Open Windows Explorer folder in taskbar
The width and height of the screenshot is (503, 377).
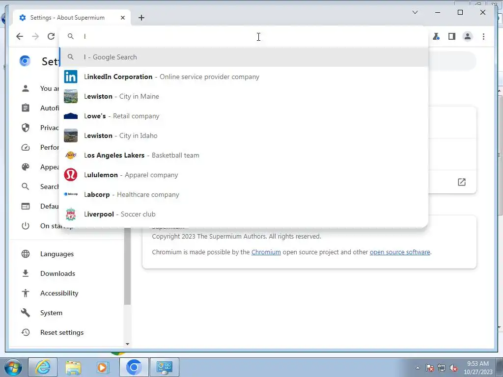point(73,367)
